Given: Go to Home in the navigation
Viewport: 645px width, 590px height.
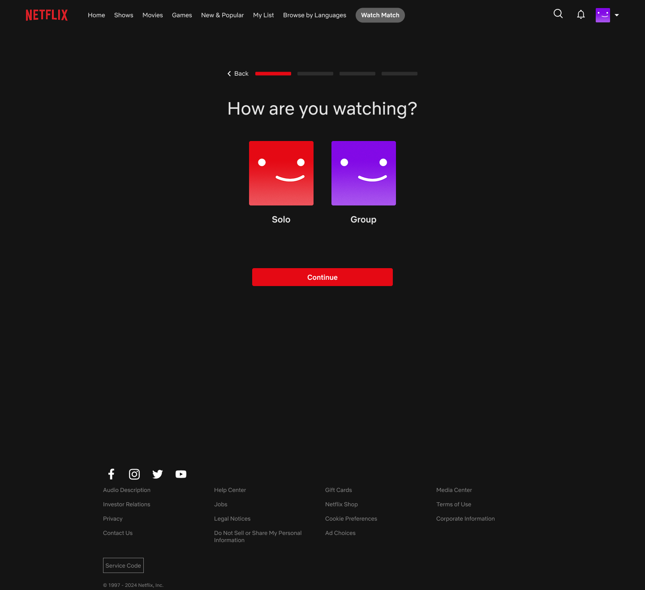Looking at the screenshot, I should [96, 15].
